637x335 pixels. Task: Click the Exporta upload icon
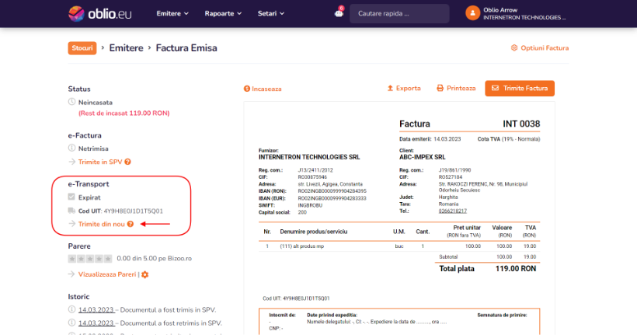pyautogui.click(x=390, y=88)
